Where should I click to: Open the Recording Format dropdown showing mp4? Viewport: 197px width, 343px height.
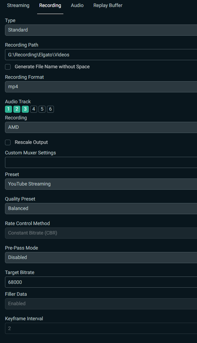coord(101,87)
